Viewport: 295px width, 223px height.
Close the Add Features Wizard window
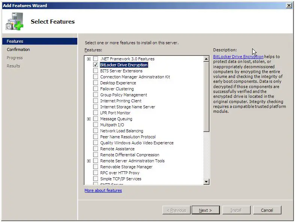289,6
